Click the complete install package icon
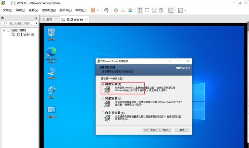 (x=107, y=104)
